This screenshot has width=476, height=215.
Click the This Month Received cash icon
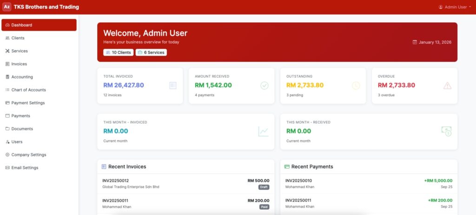(446, 132)
